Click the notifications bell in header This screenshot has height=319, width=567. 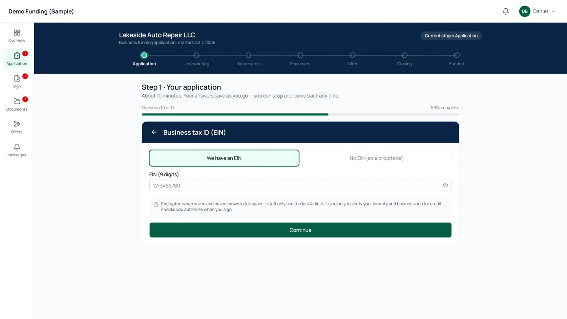[x=506, y=11]
